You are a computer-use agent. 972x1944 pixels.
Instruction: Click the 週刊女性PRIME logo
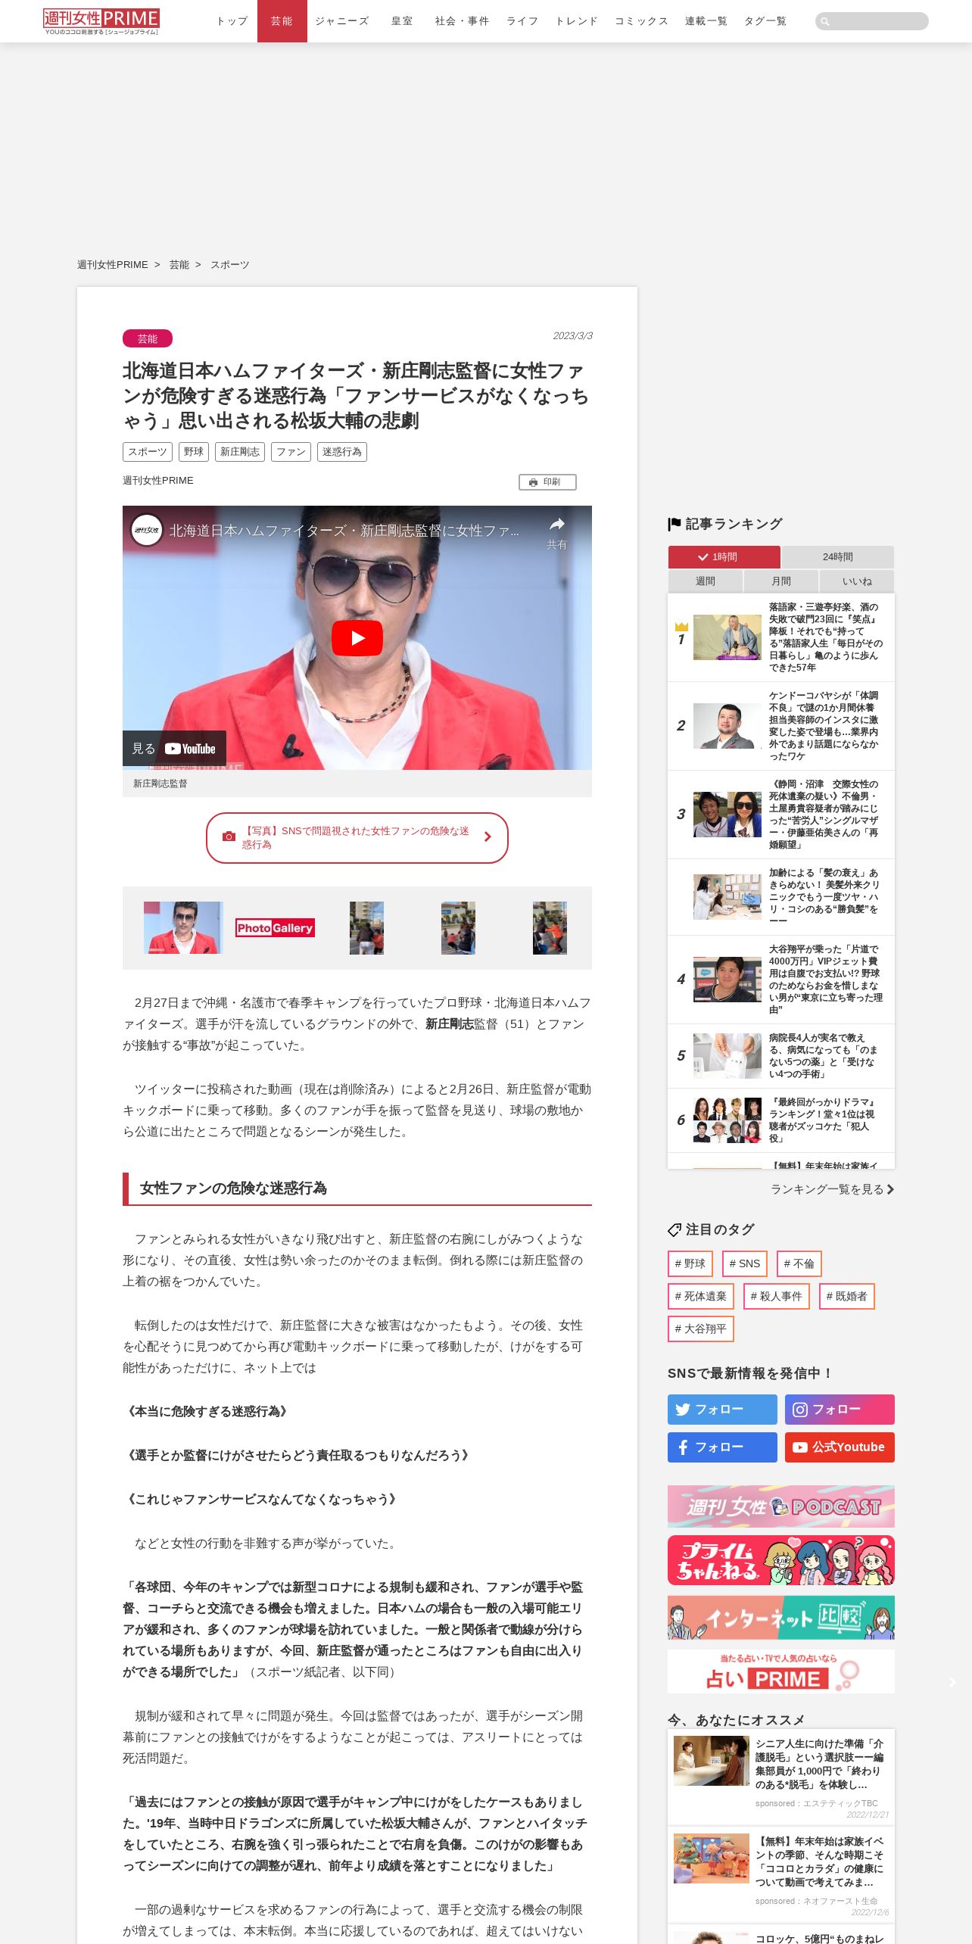[x=101, y=21]
